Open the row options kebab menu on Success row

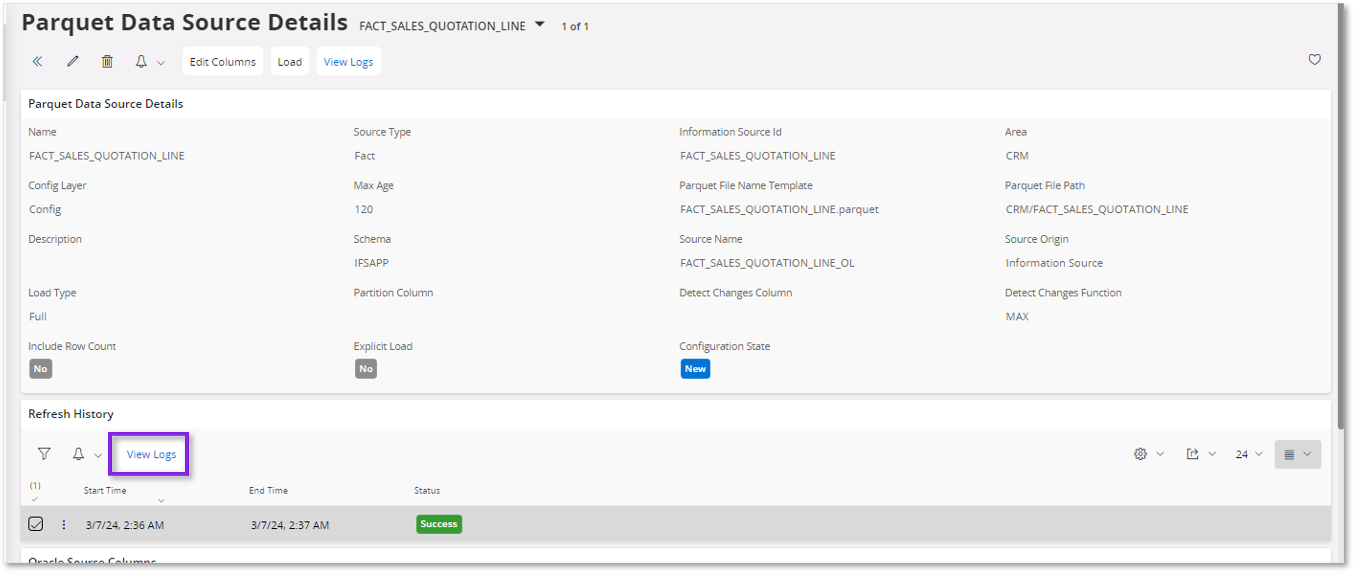pyautogui.click(x=64, y=524)
